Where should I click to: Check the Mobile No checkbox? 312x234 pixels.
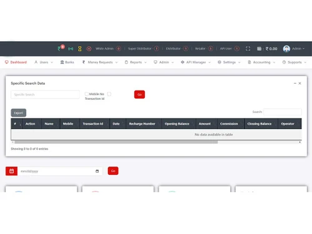tap(87, 94)
